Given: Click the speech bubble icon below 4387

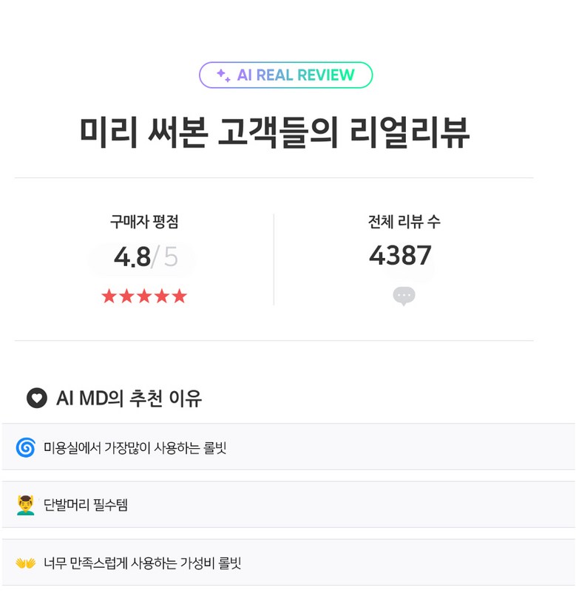Looking at the screenshot, I should click(404, 296).
